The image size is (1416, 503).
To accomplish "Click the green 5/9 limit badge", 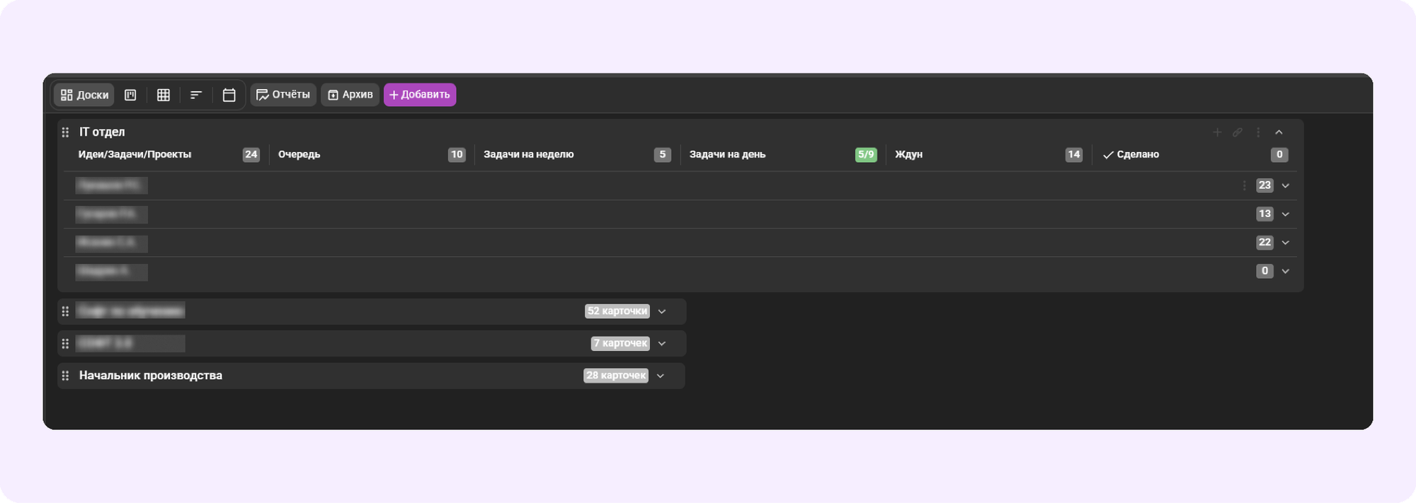I will 866,154.
